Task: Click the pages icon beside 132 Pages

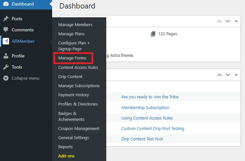Action: 153,34
